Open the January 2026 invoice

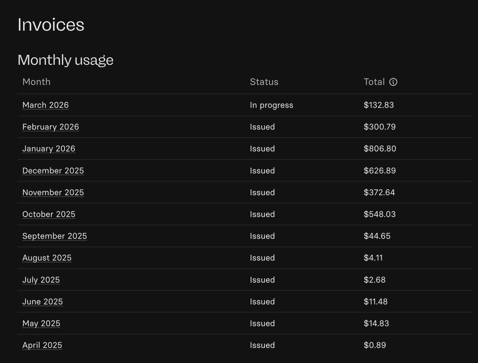49,149
